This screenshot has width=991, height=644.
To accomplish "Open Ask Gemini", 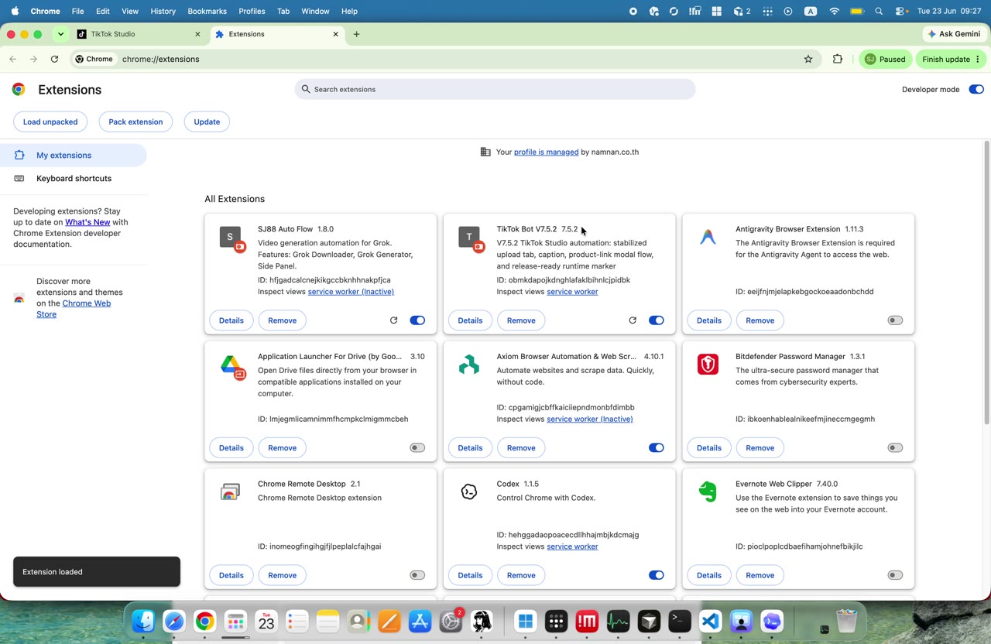I will coord(954,34).
